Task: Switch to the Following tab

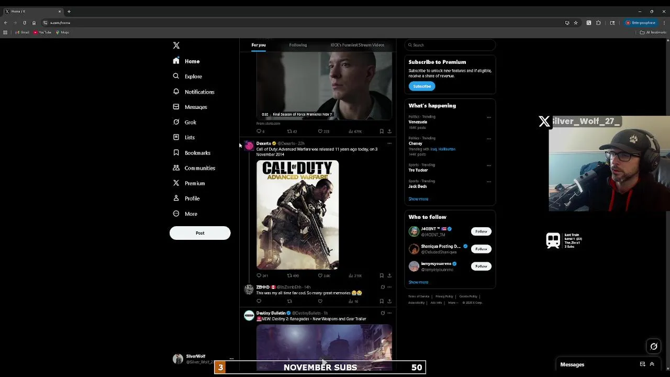Action: tap(298, 45)
